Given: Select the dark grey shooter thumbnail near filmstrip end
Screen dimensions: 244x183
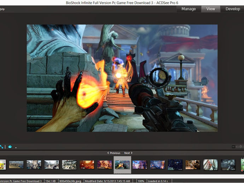Looking at the screenshot, I should click(x=228, y=165).
